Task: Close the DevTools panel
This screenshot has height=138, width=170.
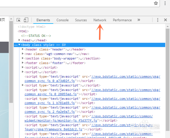Action: coord(166,20)
